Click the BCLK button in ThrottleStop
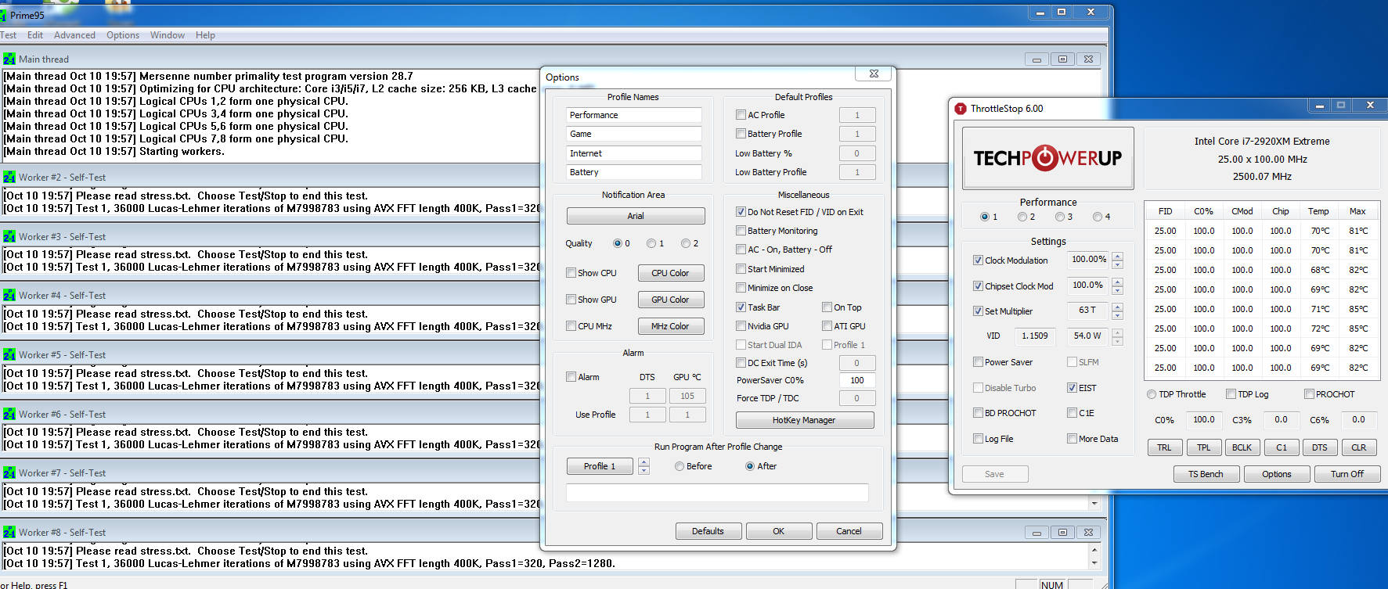This screenshot has width=1388, height=589. tap(1242, 447)
